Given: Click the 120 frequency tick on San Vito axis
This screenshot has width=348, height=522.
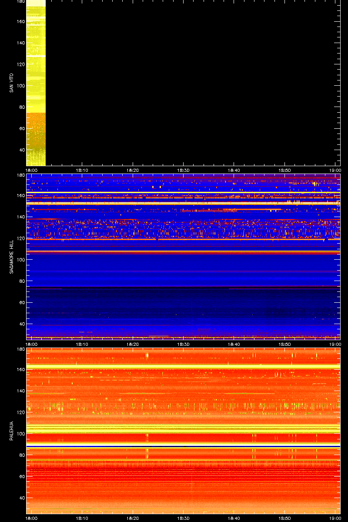Looking at the screenshot, I should (x=20, y=64).
